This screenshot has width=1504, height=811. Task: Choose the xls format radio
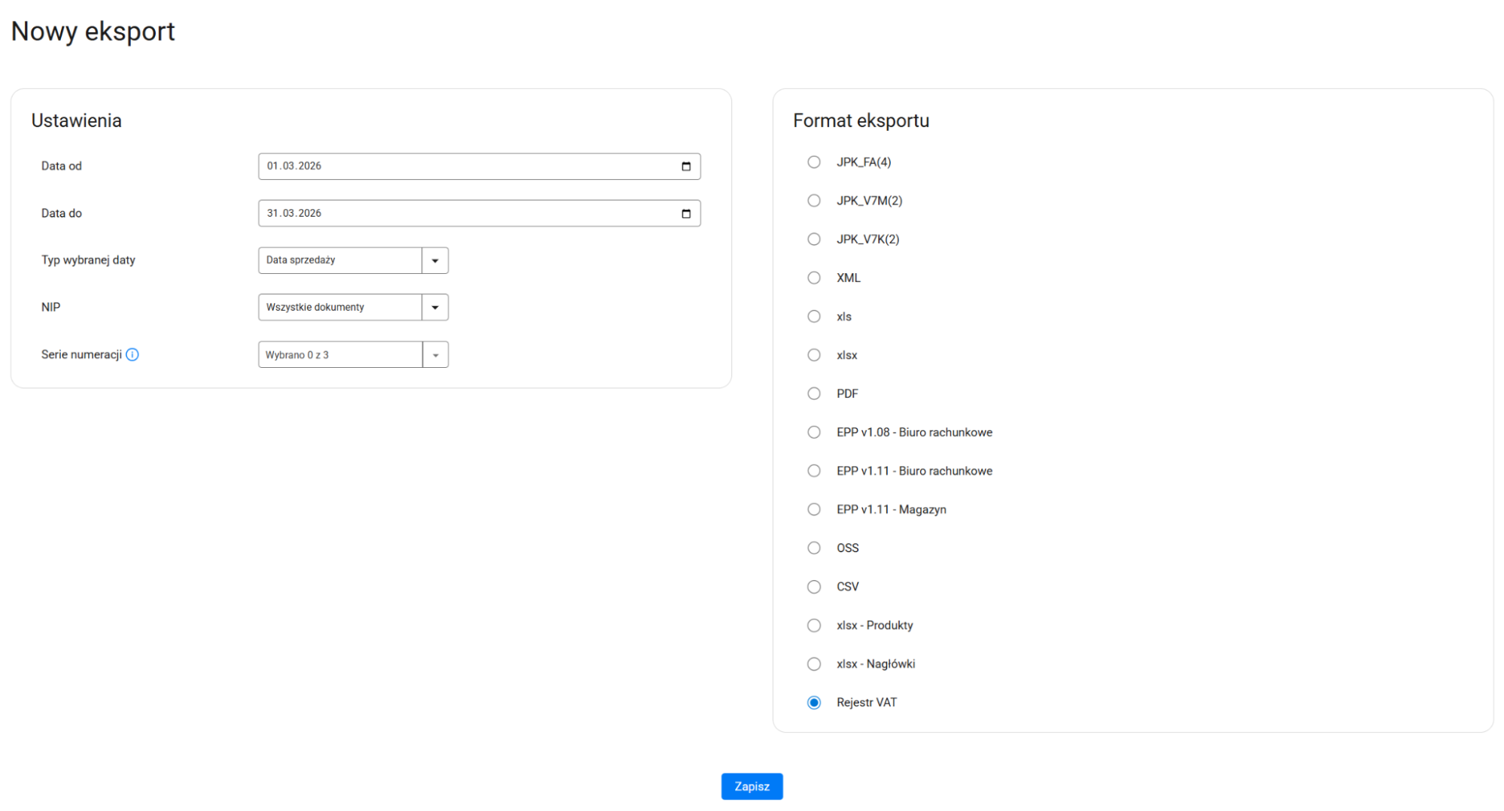(x=814, y=316)
